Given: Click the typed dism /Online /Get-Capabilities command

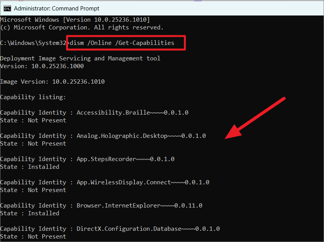Looking at the screenshot, I should pyautogui.click(x=122, y=43).
